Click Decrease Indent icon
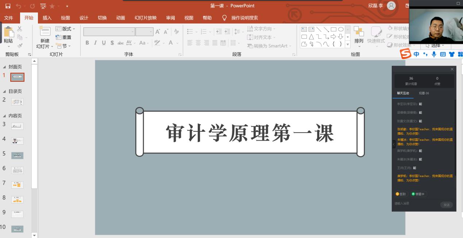This screenshot has height=238, width=463. (219, 32)
